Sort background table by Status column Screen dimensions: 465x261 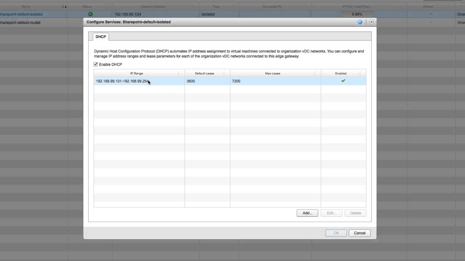[x=87, y=7]
